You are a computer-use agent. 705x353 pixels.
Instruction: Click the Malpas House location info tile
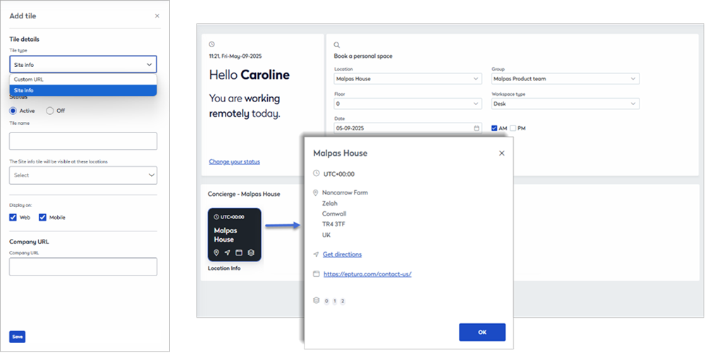(234, 235)
